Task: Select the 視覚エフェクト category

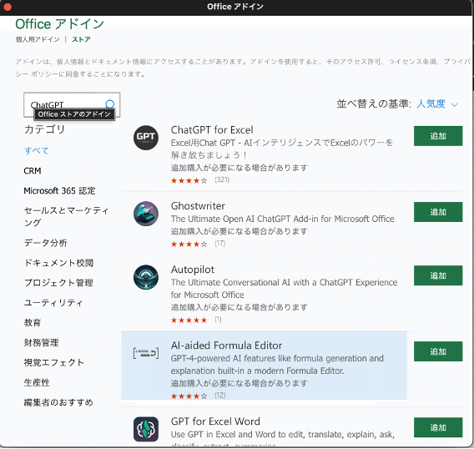Action: coord(53,362)
